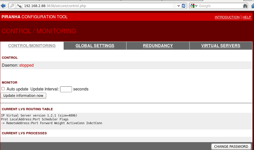Click CURRENT LVS ROUTING TABLE heading
254x150 pixels.
tap(27, 109)
